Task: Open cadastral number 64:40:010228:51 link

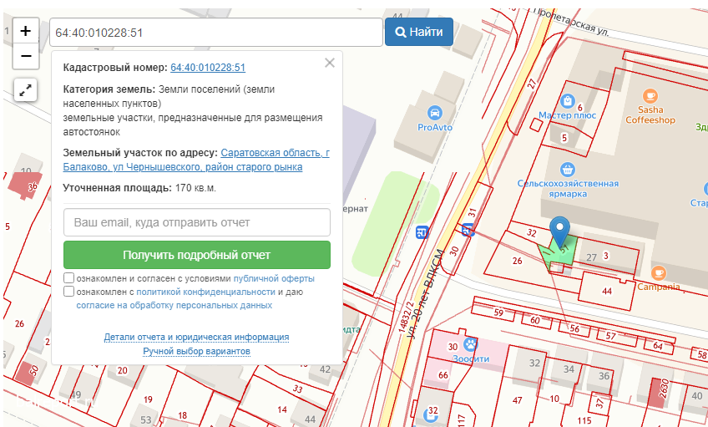Action: 208,68
